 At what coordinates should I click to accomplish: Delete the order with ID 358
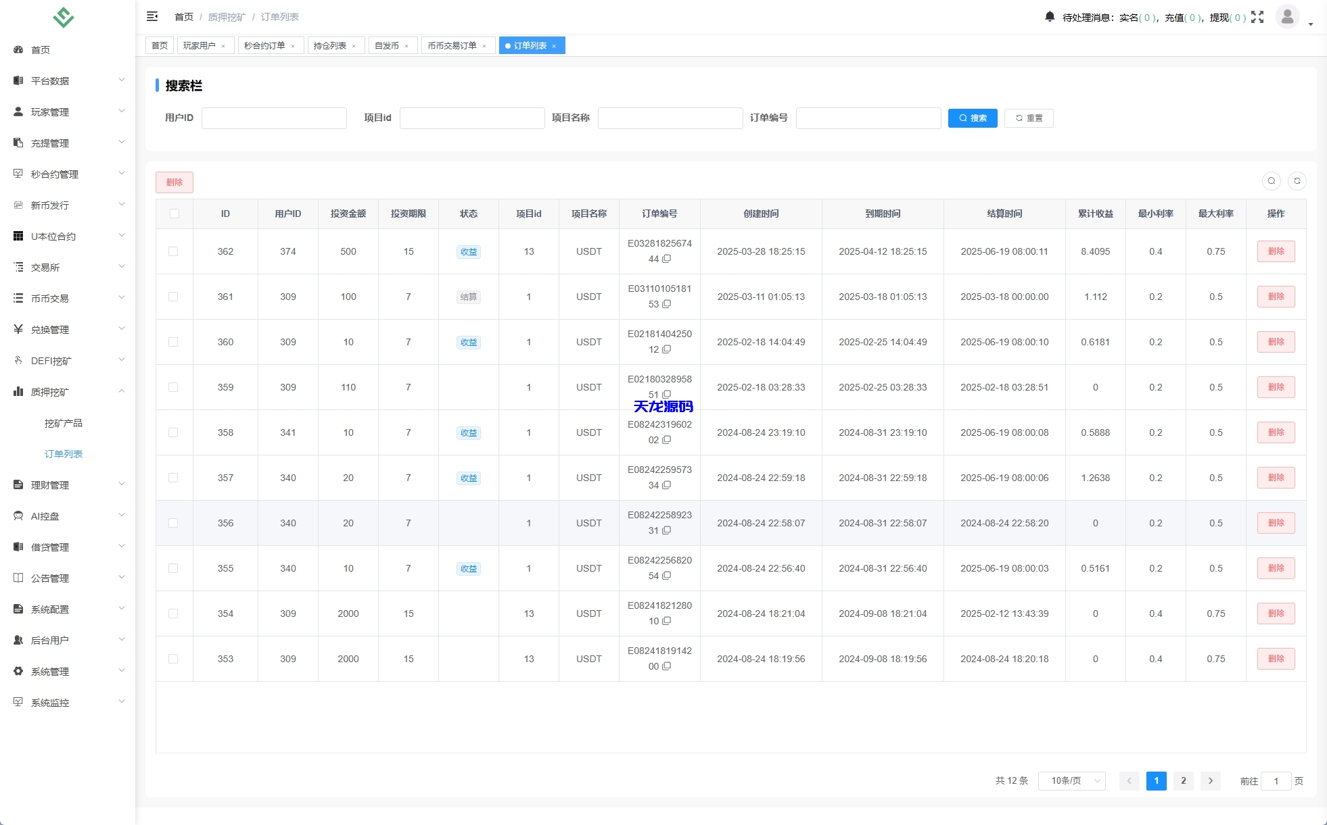click(x=1275, y=432)
